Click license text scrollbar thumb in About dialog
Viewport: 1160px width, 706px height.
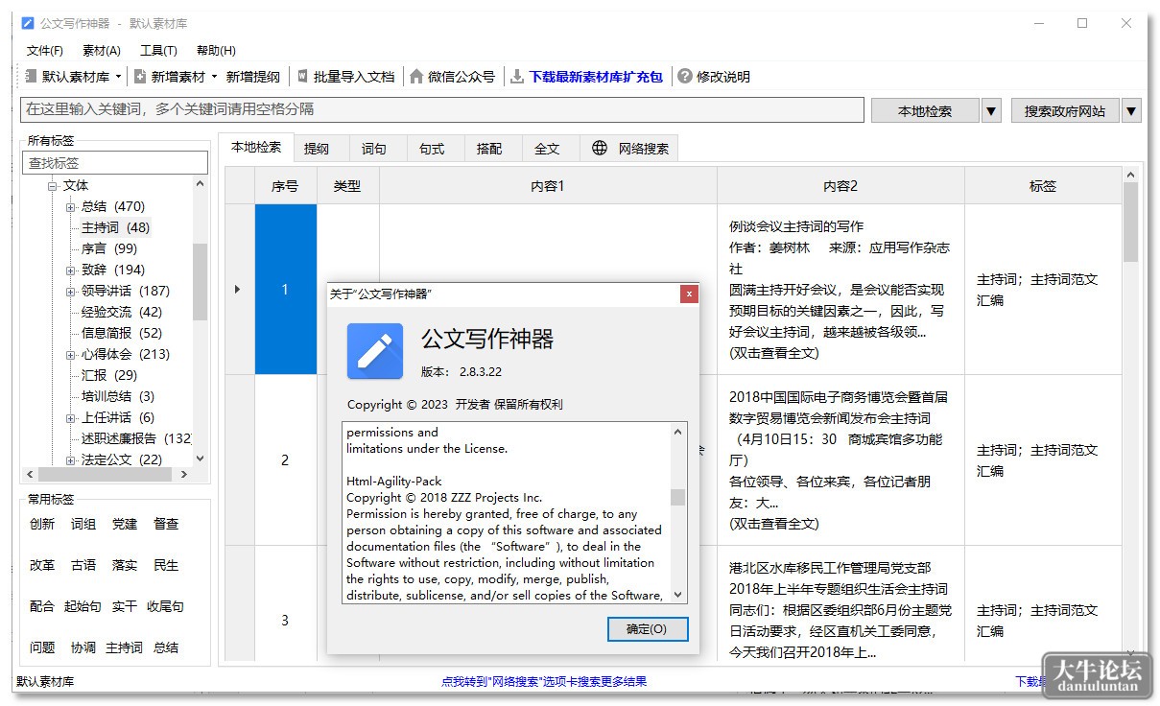click(678, 497)
